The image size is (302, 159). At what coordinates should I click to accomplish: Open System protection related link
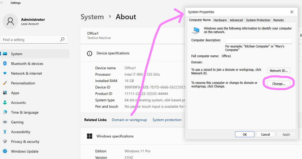click(x=167, y=120)
